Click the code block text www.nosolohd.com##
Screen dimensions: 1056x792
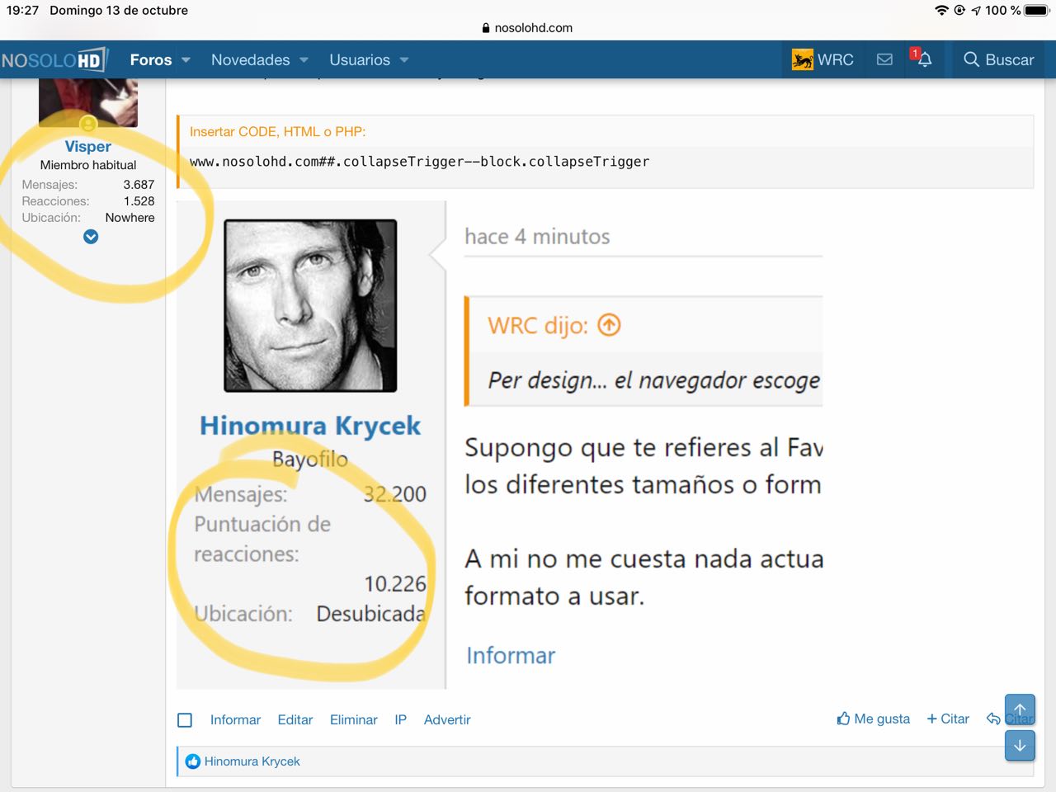[x=419, y=162]
